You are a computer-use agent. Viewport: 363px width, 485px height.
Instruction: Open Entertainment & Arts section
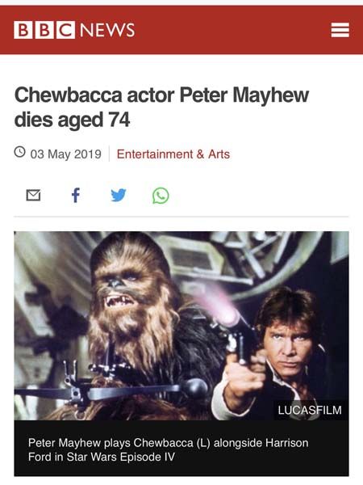(173, 154)
